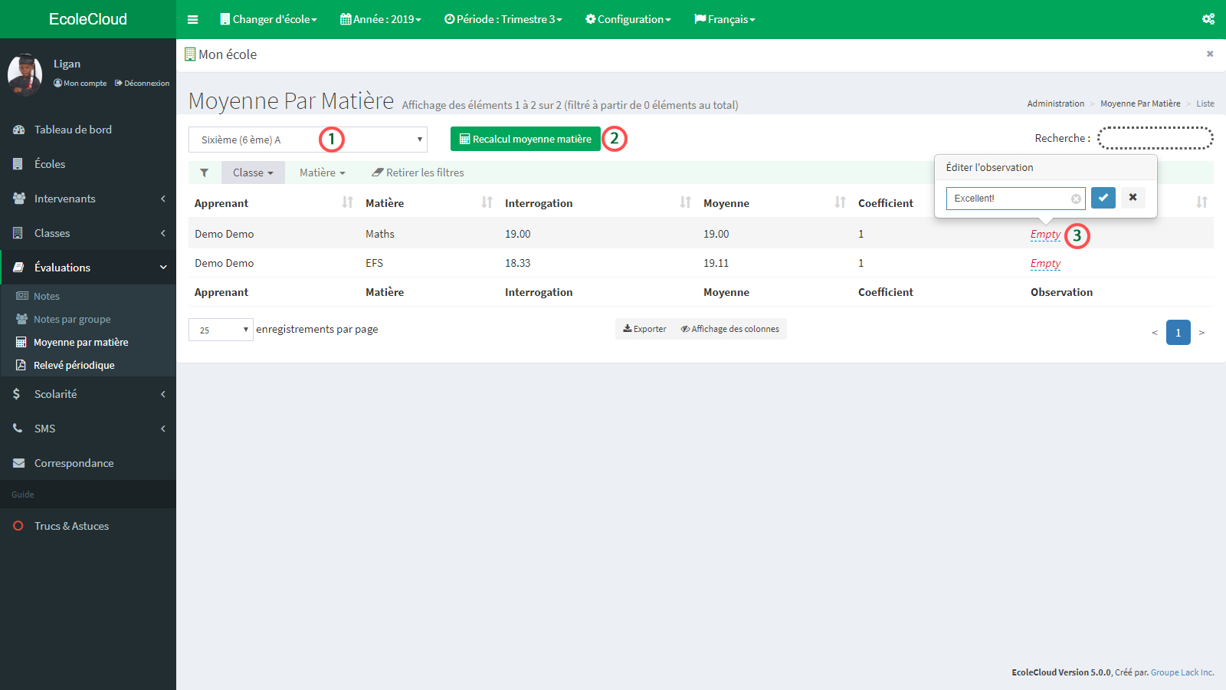Open the settings cogs icon at top right
The width and height of the screenshot is (1226, 690).
coord(1208,19)
